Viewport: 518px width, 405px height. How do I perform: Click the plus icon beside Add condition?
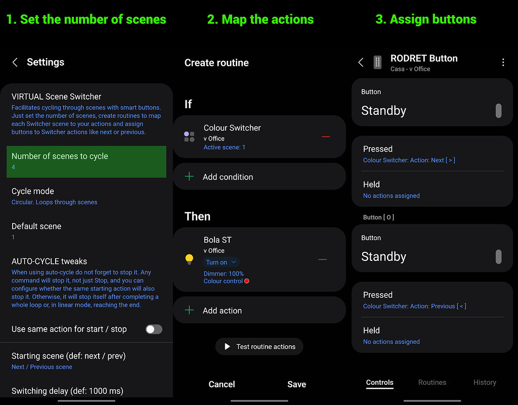click(x=189, y=177)
